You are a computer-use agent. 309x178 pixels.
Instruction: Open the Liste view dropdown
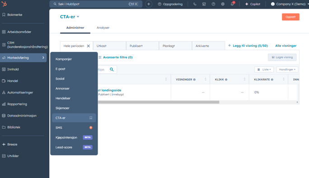pyautogui.click(x=264, y=70)
